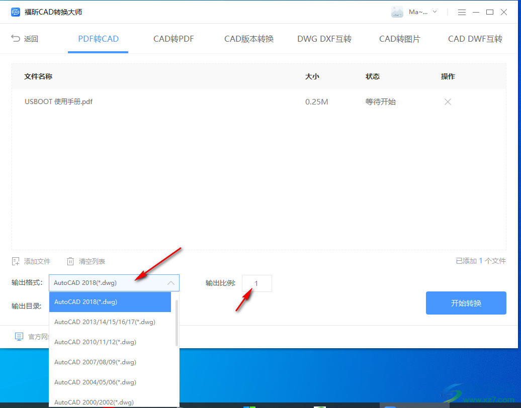Click the 文件名称 column header

pyautogui.click(x=38, y=76)
